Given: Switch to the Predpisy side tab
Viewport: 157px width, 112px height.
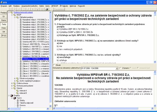Looking at the screenshot, I should pyautogui.click(x=3, y=13).
